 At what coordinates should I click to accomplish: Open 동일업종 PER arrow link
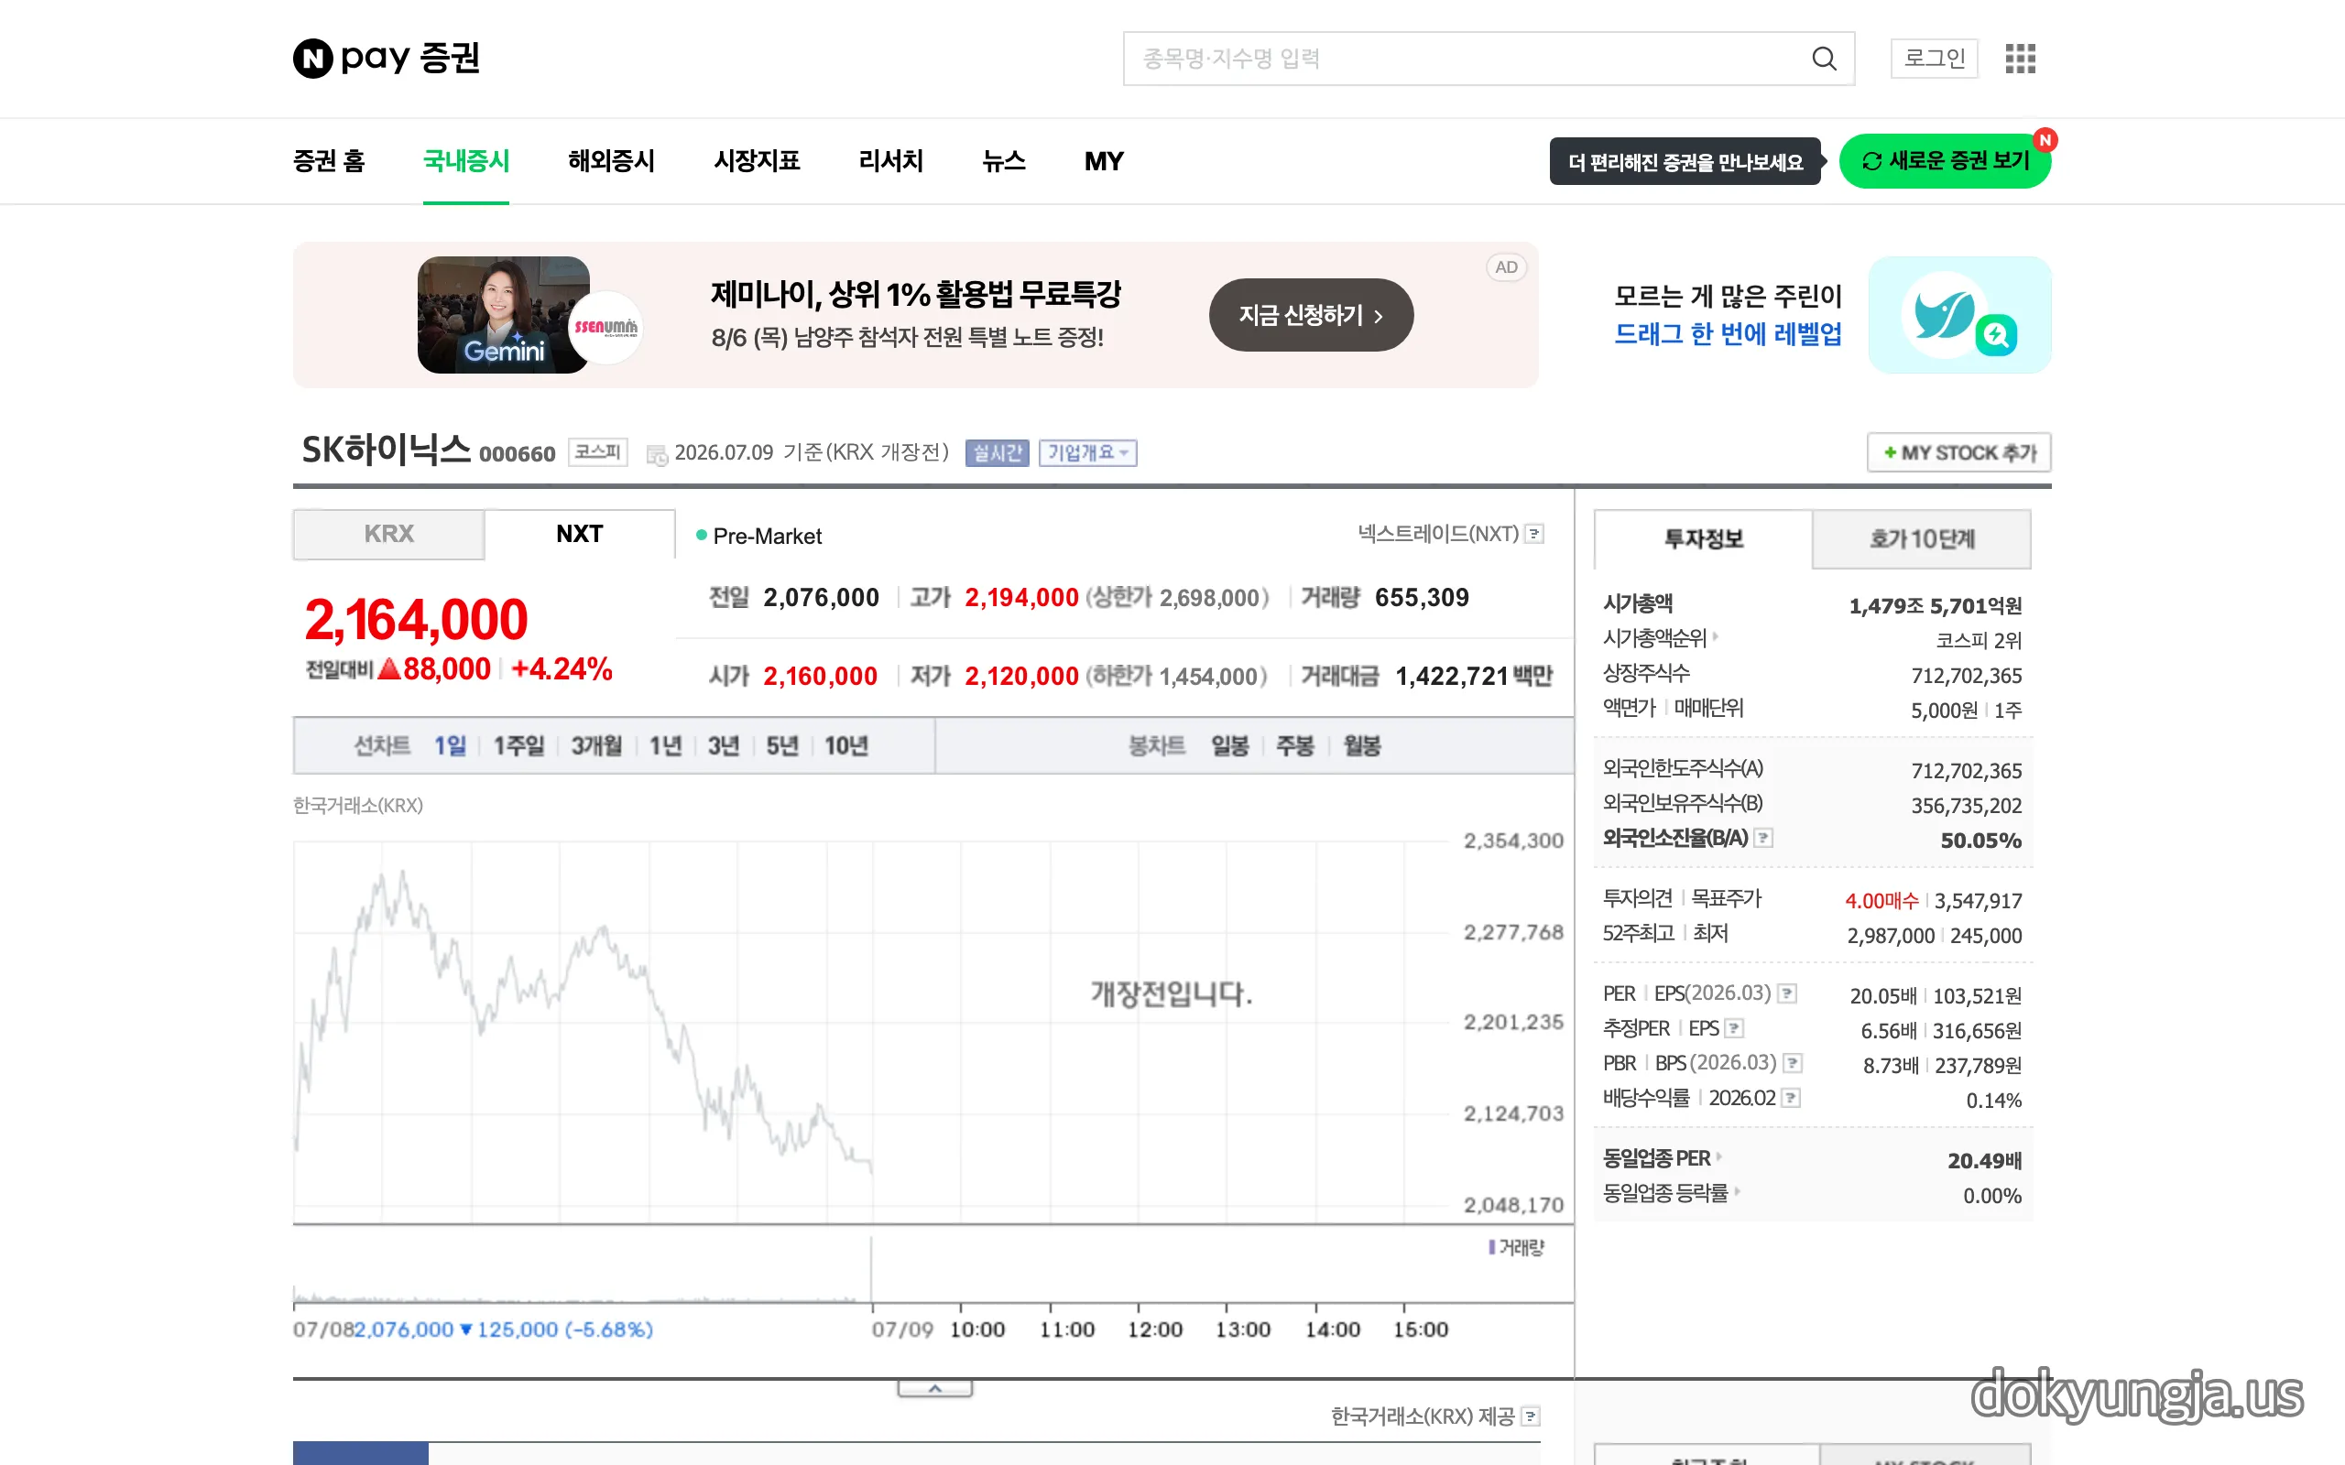point(1719,1156)
